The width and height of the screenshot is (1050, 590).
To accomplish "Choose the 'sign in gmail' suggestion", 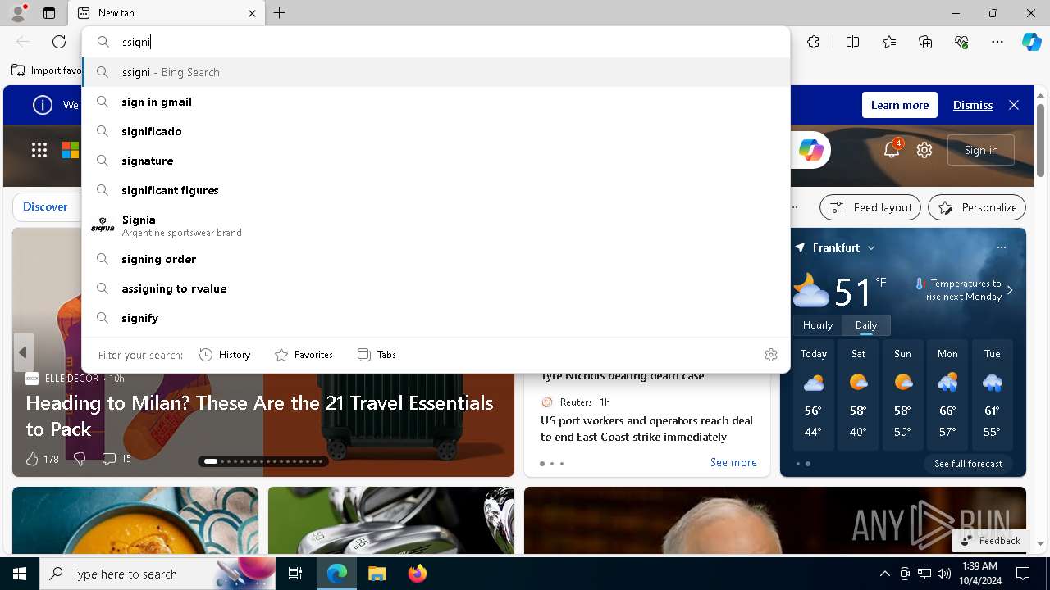I will (x=436, y=102).
